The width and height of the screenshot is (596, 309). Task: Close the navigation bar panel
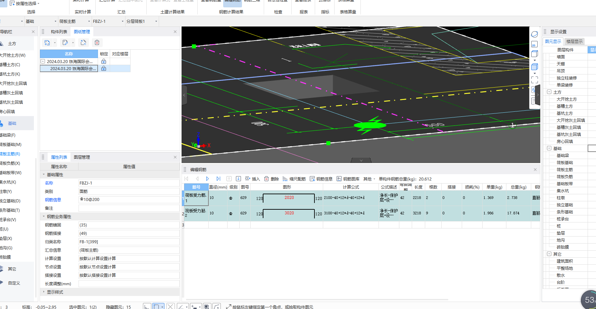coord(33,32)
